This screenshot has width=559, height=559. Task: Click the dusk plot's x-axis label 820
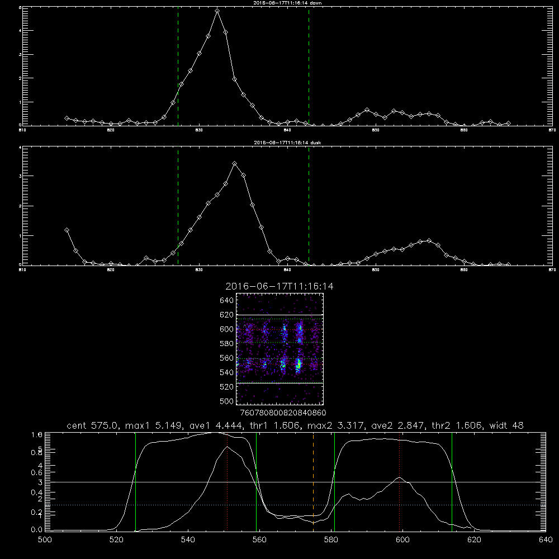(x=111, y=270)
